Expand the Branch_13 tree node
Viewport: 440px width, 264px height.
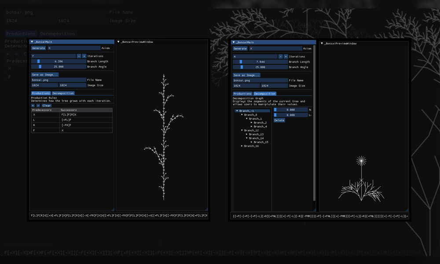tap(247, 134)
